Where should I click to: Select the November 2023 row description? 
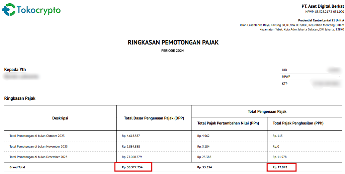coord(38,146)
